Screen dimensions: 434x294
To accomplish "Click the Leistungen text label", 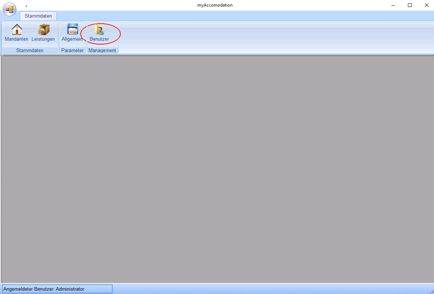I will point(43,39).
